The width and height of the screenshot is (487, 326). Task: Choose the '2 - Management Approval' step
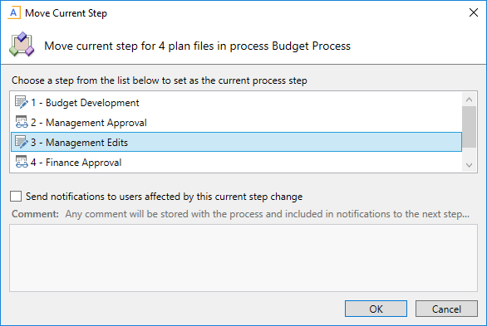[x=236, y=122]
